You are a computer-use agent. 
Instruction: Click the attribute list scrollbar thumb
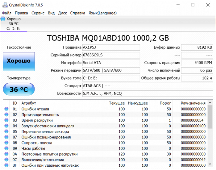[210, 117]
